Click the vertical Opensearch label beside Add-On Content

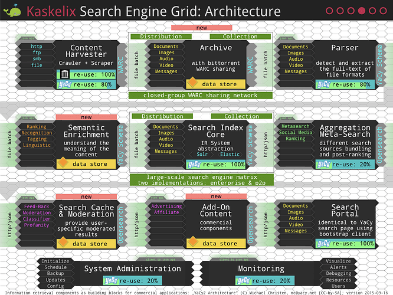(250, 225)
